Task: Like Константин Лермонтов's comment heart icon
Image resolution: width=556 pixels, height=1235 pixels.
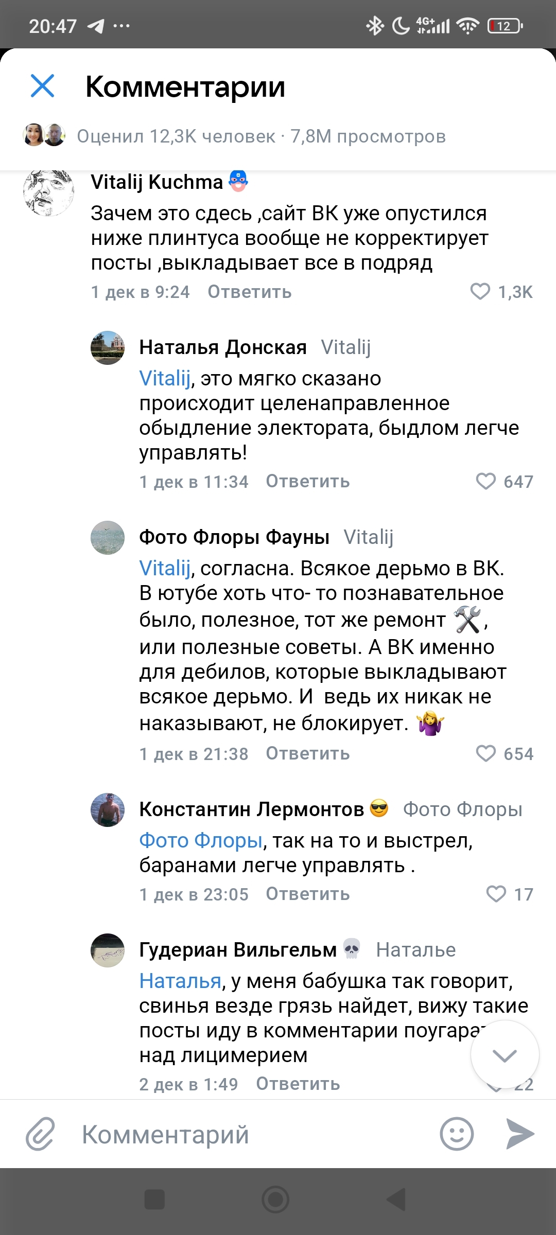Action: click(496, 894)
